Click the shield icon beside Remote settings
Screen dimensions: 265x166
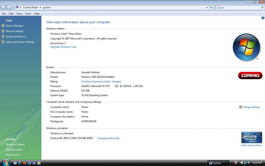click(3, 31)
